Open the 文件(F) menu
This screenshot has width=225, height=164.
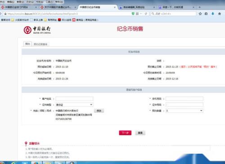pyautogui.click(x=2, y=2)
